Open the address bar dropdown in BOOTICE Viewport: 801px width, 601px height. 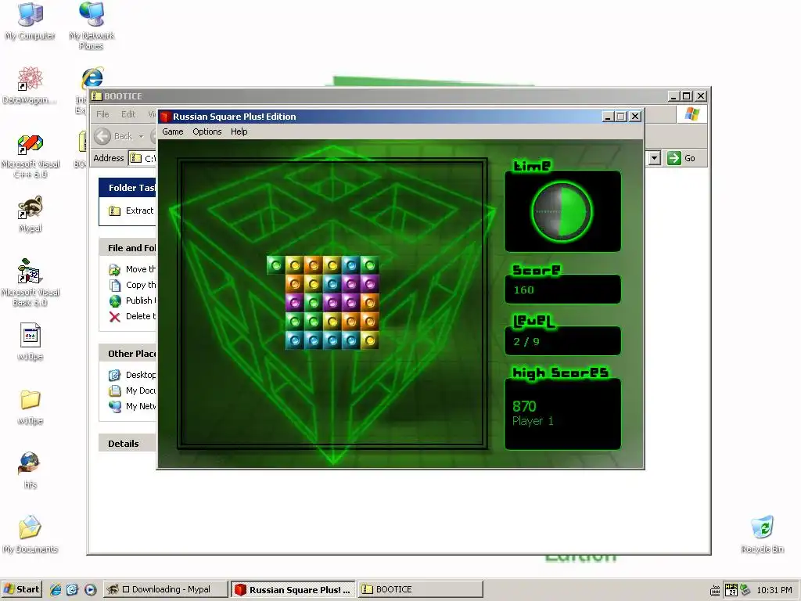coord(655,158)
